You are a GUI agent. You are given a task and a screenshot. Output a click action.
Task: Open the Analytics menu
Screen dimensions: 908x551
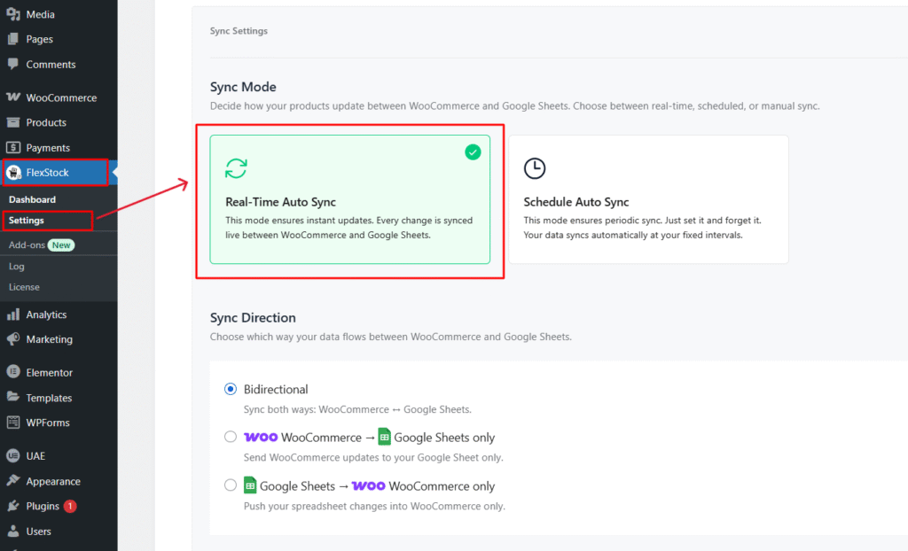46,314
